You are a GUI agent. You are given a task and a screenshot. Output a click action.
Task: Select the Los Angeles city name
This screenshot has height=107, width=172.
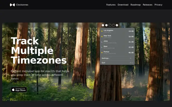[108, 30]
